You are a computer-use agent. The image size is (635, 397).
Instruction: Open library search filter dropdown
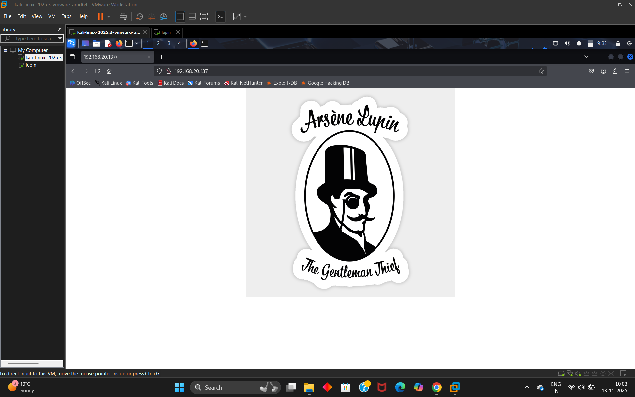(60, 38)
